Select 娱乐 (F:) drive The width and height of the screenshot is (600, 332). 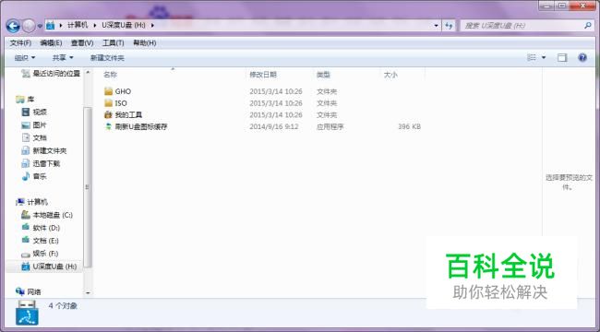click(x=40, y=254)
